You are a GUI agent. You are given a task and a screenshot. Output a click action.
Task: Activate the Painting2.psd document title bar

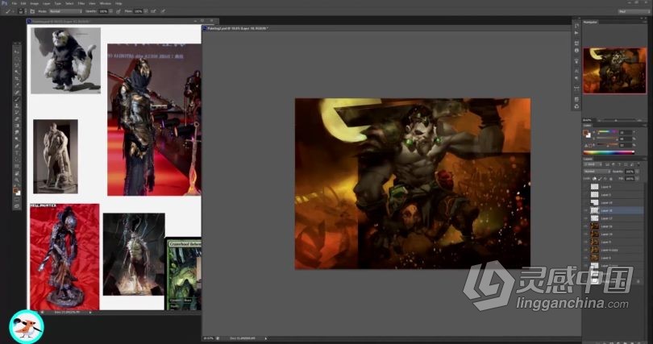pos(237,28)
